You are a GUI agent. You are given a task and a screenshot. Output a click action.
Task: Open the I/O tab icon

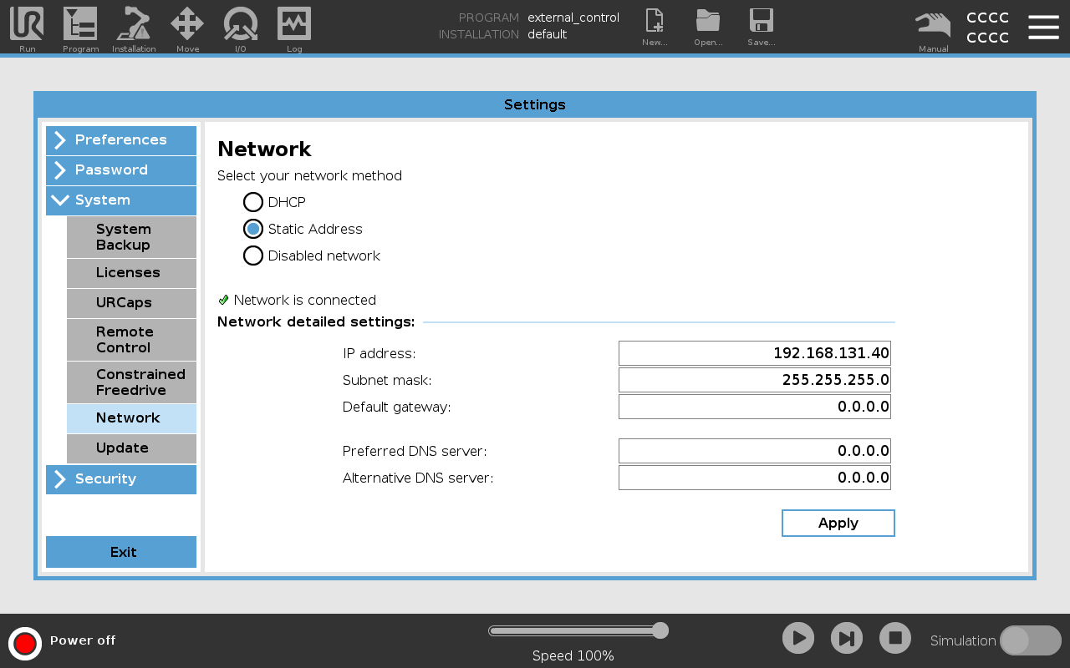click(241, 27)
